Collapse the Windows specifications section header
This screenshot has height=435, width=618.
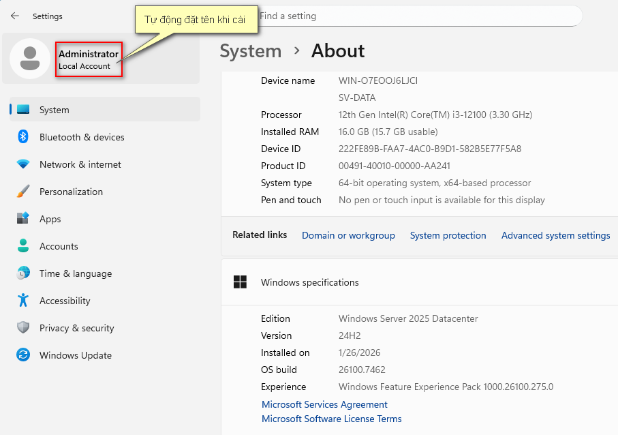(x=420, y=282)
